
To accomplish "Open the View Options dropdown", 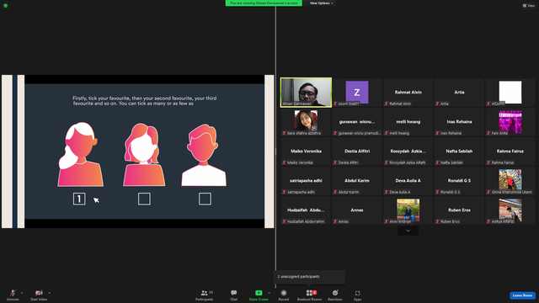I will 322,3.
